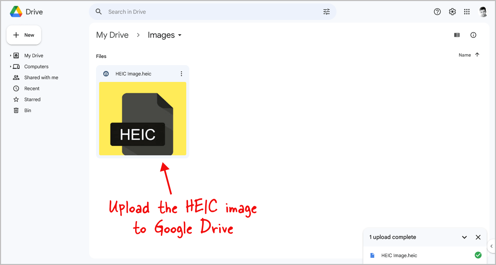
Task: Toggle Name sort order direction
Action: [477, 55]
